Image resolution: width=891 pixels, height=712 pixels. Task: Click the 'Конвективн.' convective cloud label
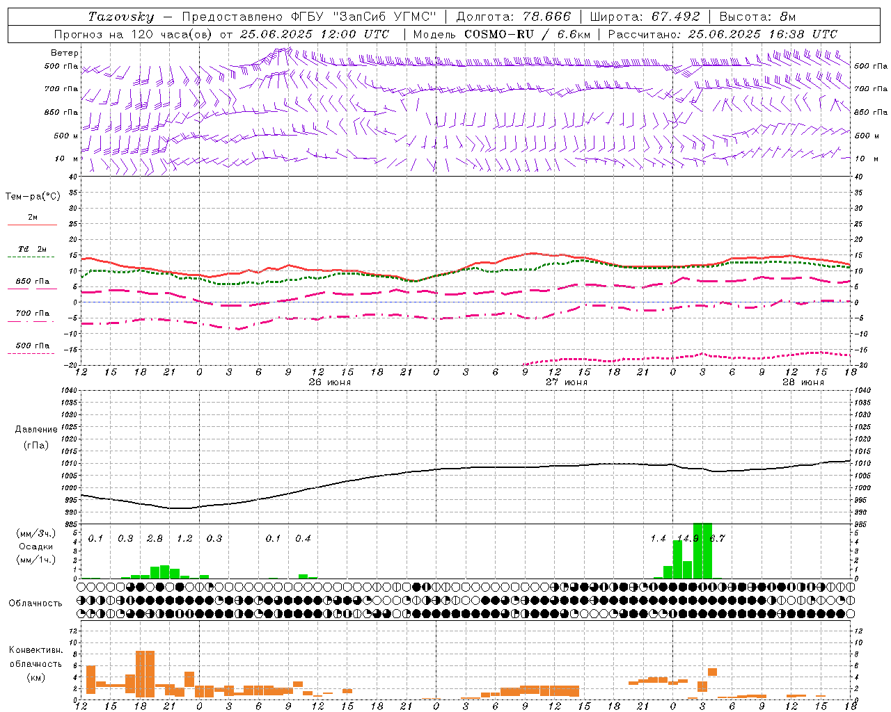click(x=36, y=650)
